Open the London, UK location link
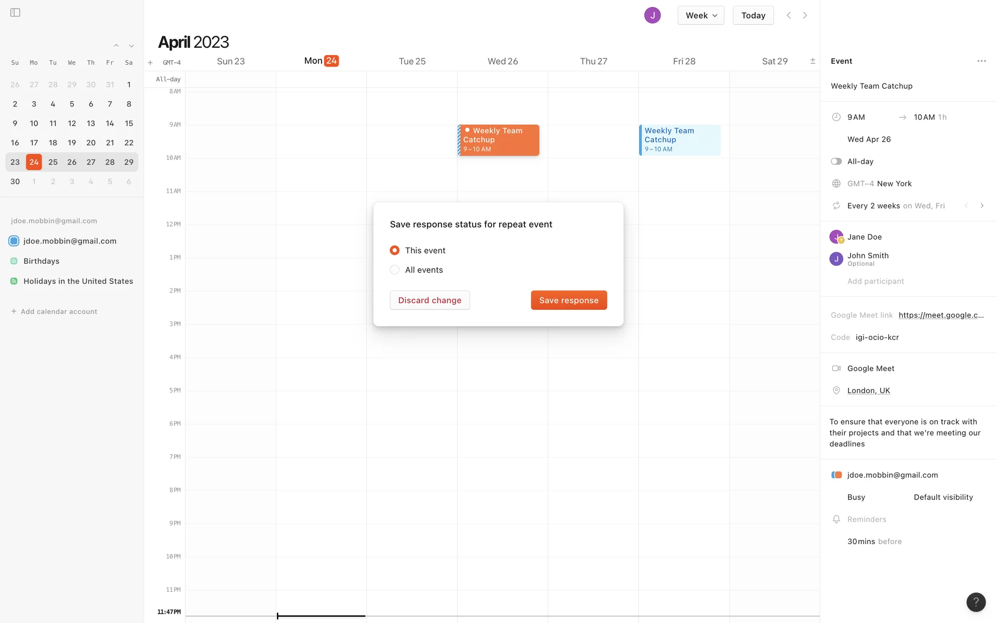The width and height of the screenshot is (997, 623). tap(868, 390)
